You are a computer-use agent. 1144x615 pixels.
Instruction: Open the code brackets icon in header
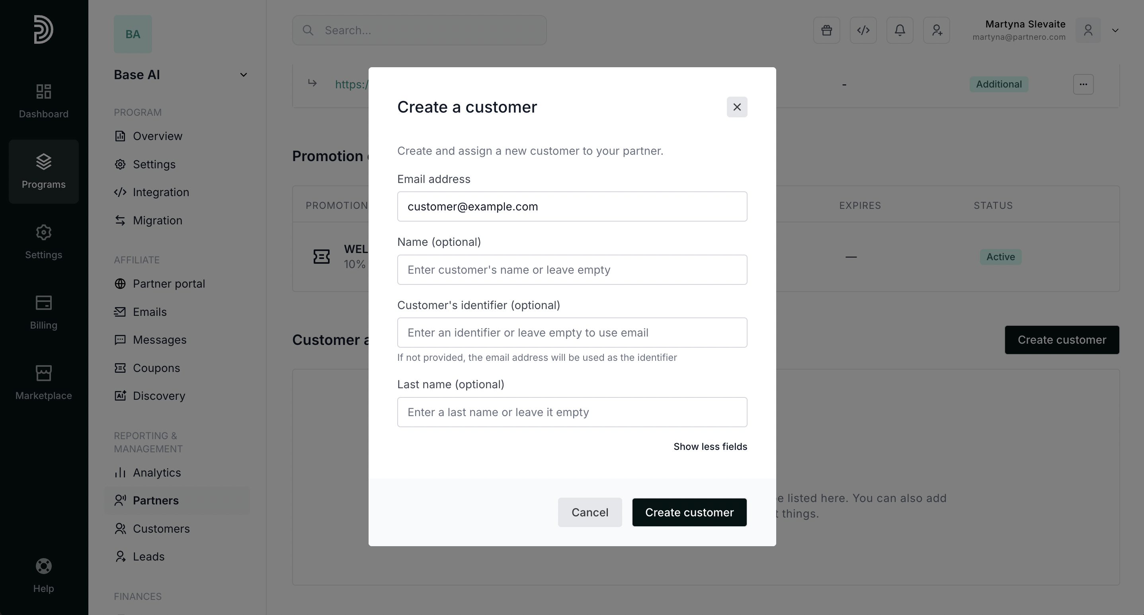point(863,30)
